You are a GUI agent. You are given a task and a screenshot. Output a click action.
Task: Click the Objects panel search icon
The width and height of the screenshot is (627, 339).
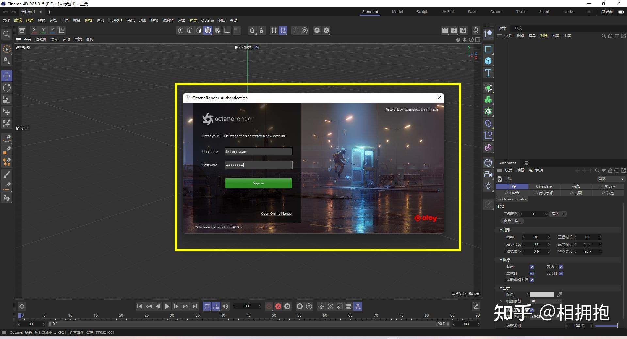603,36
